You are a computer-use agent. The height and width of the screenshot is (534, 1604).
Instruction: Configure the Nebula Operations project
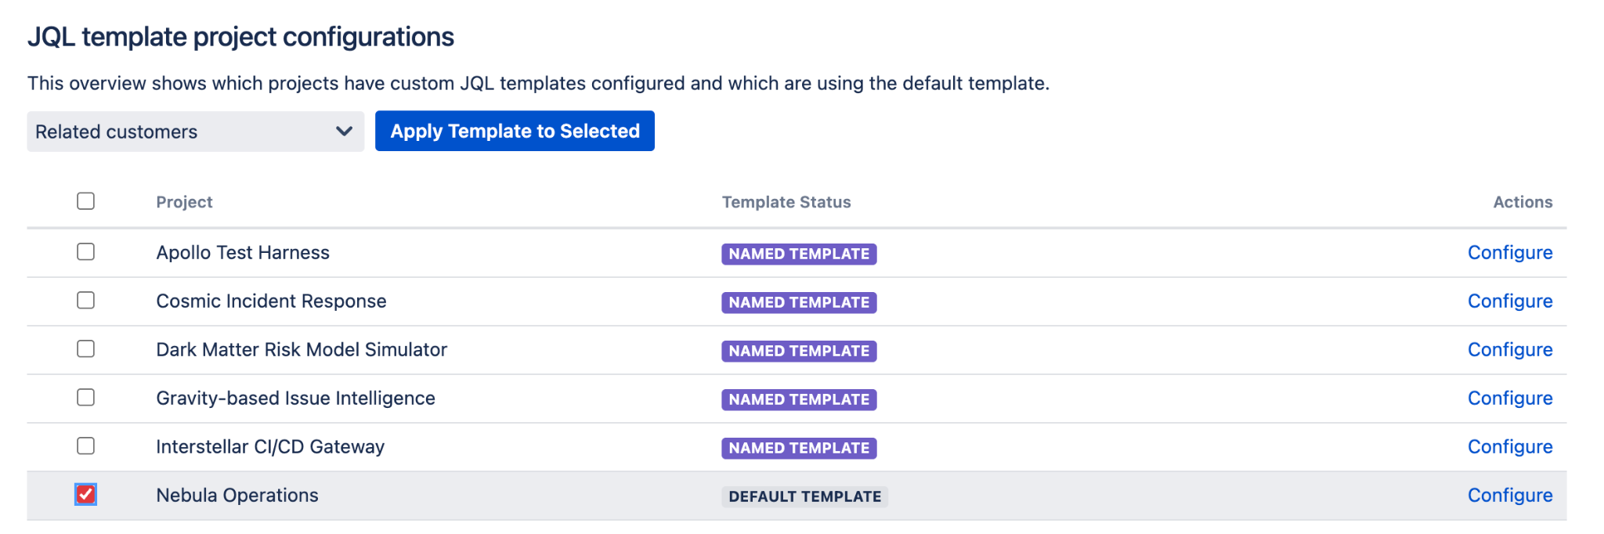[x=1509, y=495]
